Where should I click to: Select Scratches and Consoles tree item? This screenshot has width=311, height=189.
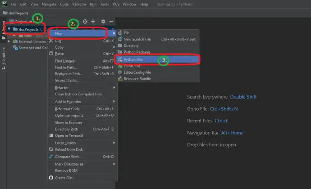pyautogui.click(x=32, y=48)
